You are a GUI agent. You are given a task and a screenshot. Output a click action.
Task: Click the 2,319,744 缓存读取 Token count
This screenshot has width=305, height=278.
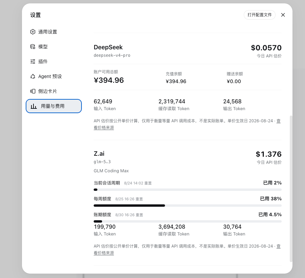pyautogui.click(x=172, y=101)
